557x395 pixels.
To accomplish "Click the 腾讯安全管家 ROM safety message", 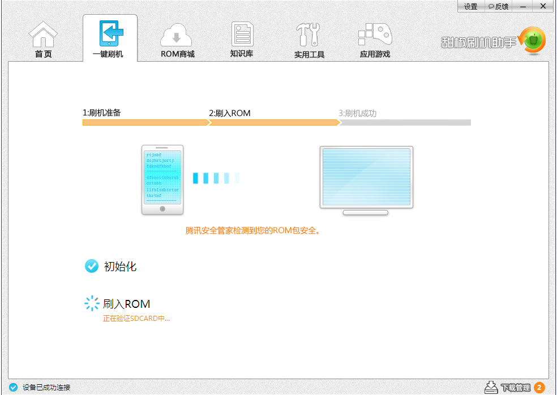I will (x=253, y=230).
